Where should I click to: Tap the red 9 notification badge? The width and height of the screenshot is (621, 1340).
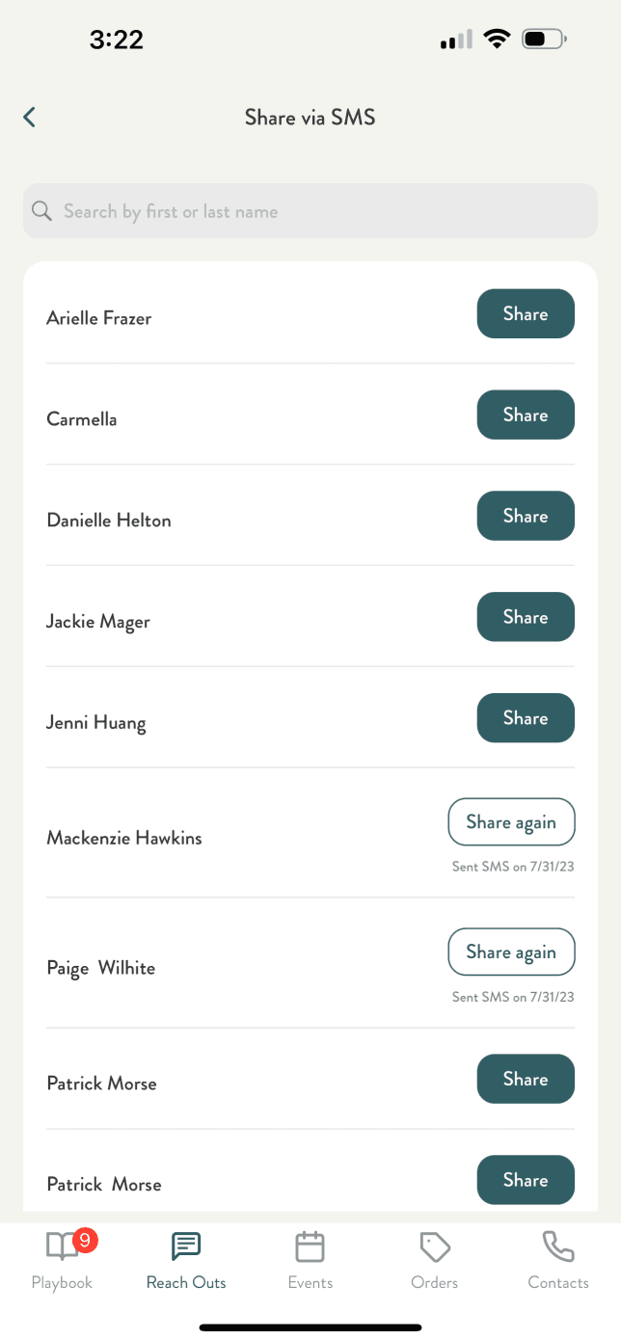coord(85,1241)
